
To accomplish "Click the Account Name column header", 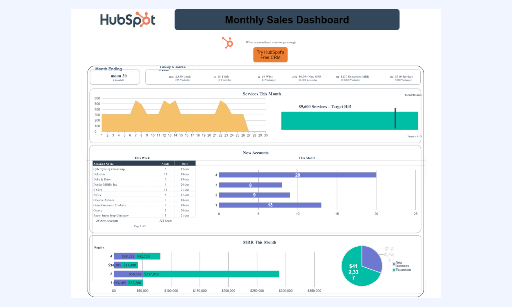I will pyautogui.click(x=103, y=164).
